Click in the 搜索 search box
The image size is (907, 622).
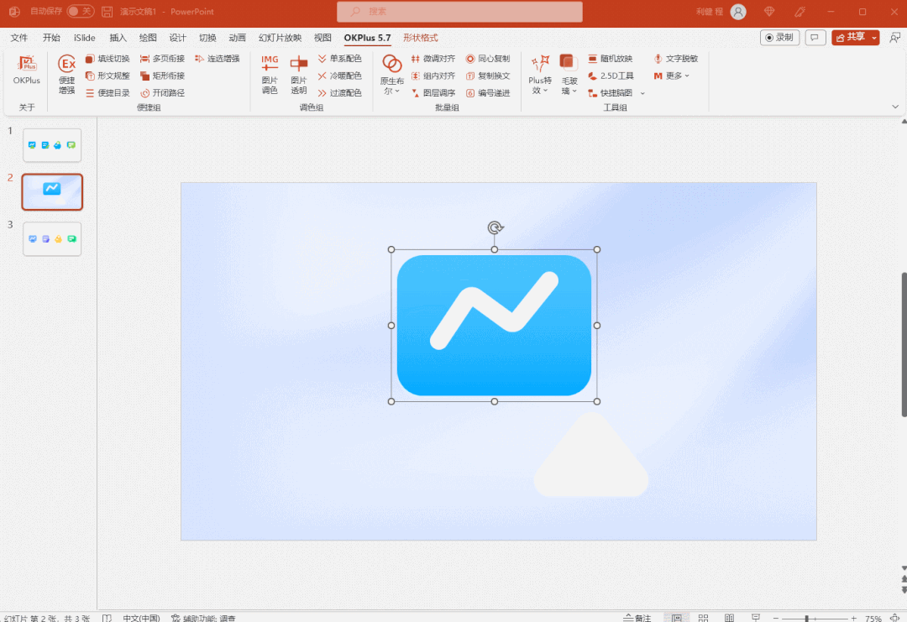click(460, 12)
